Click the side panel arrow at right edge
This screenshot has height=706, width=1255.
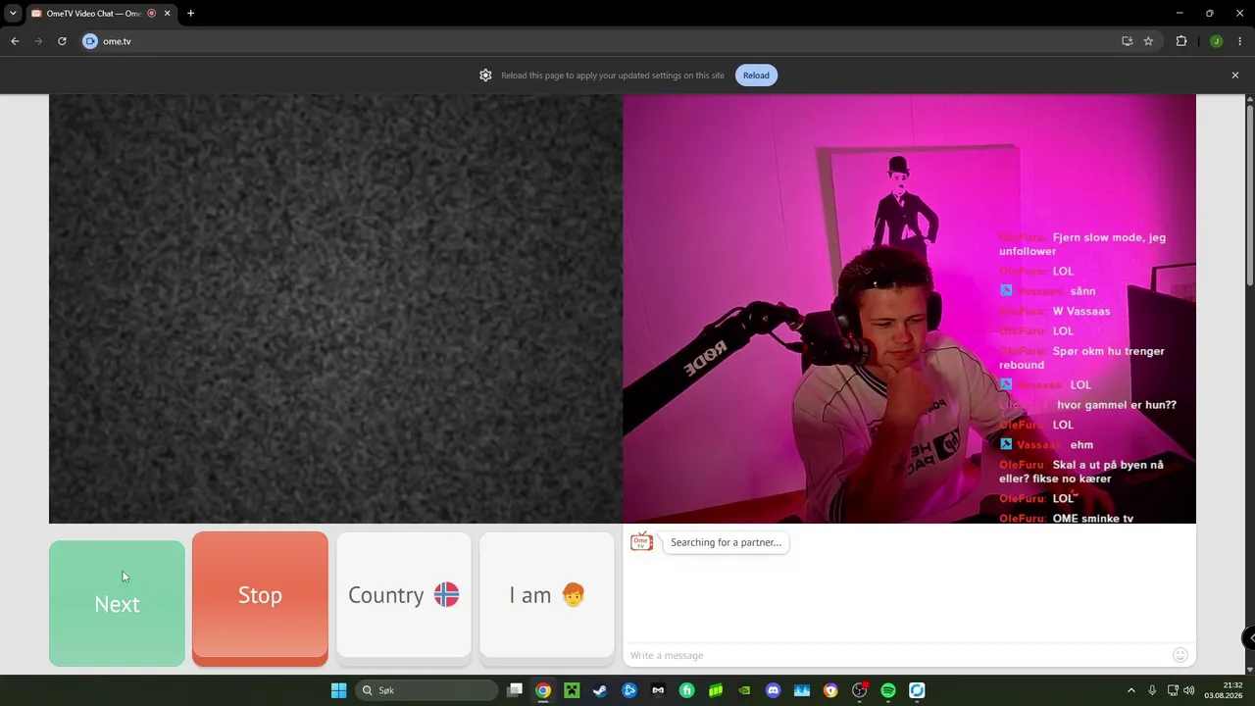click(x=1250, y=638)
